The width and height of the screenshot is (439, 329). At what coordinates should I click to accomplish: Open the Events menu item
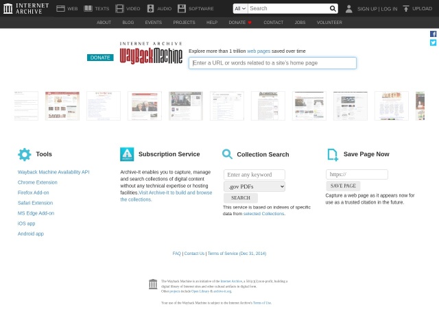(x=154, y=23)
